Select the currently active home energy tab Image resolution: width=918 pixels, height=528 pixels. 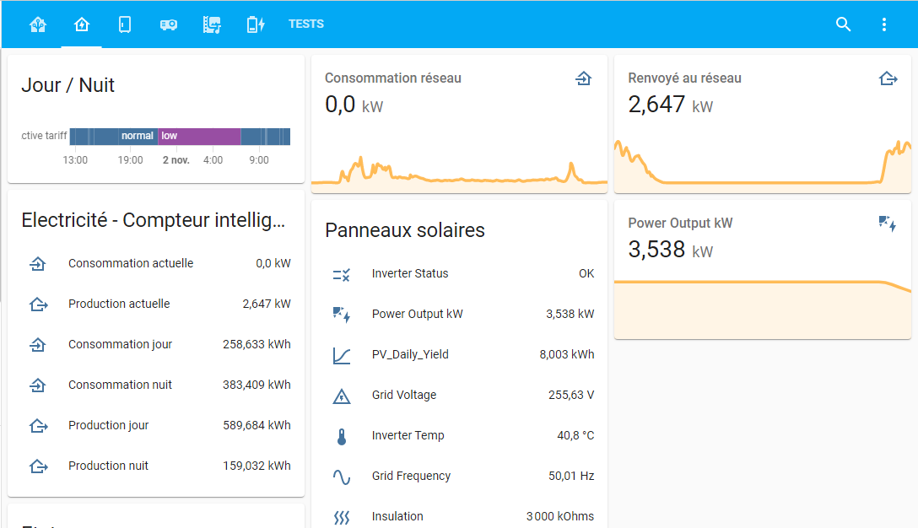[x=82, y=24]
